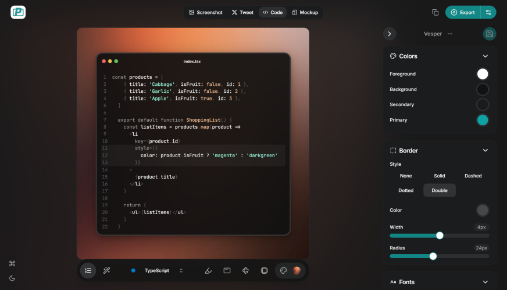Click the magic wand icon
This screenshot has height=290, width=507.
click(107, 271)
